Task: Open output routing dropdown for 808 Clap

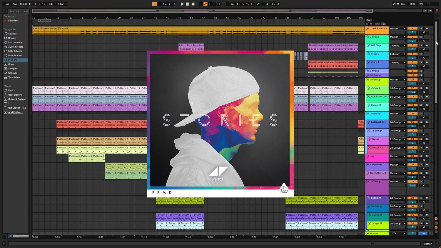Action: (397, 46)
